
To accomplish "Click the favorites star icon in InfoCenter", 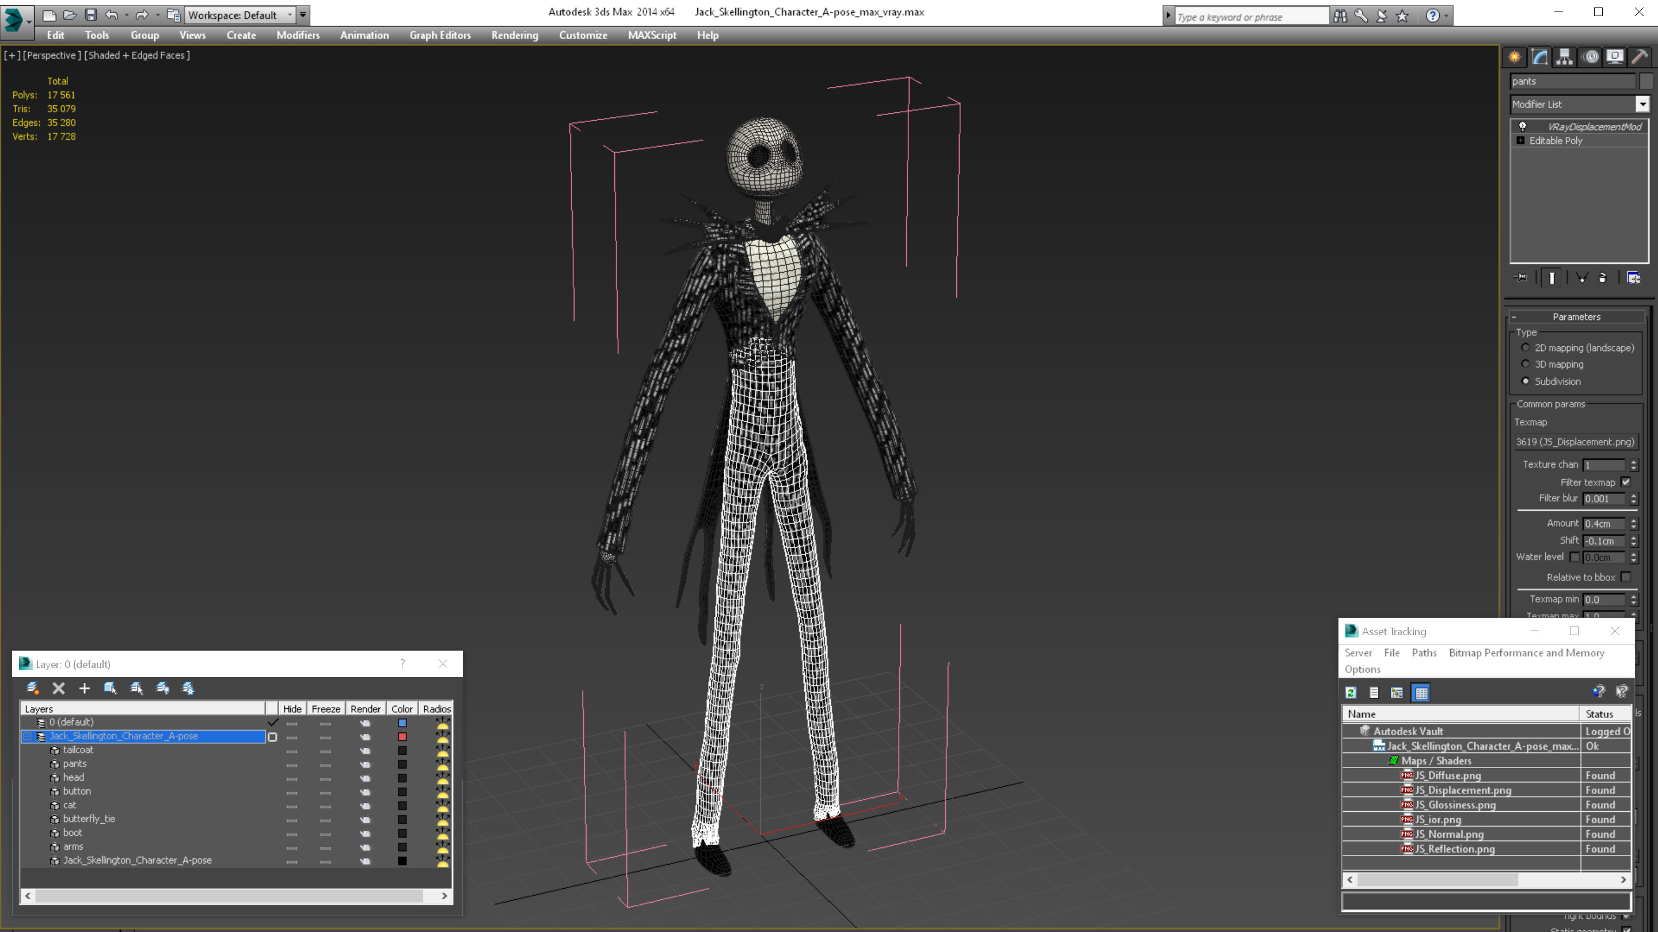I will (x=1402, y=16).
